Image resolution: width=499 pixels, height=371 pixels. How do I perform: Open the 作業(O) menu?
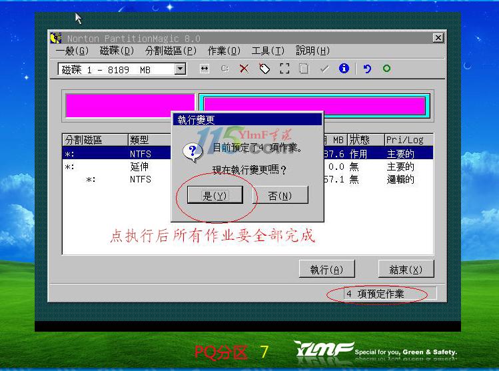coord(224,51)
